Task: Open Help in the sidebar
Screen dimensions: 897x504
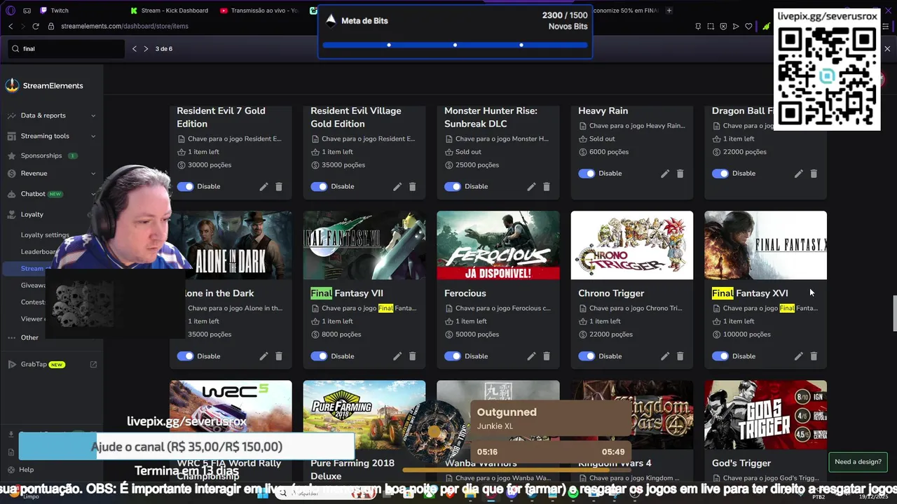Action: click(27, 470)
